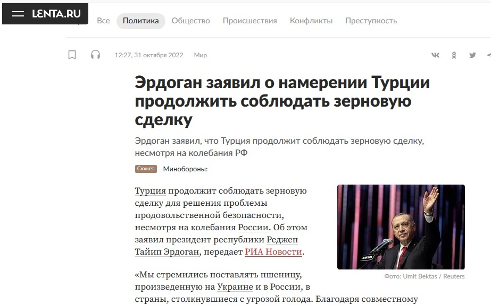The image size is (491, 305).
Task: Open the Общество section
Action: [x=190, y=21]
